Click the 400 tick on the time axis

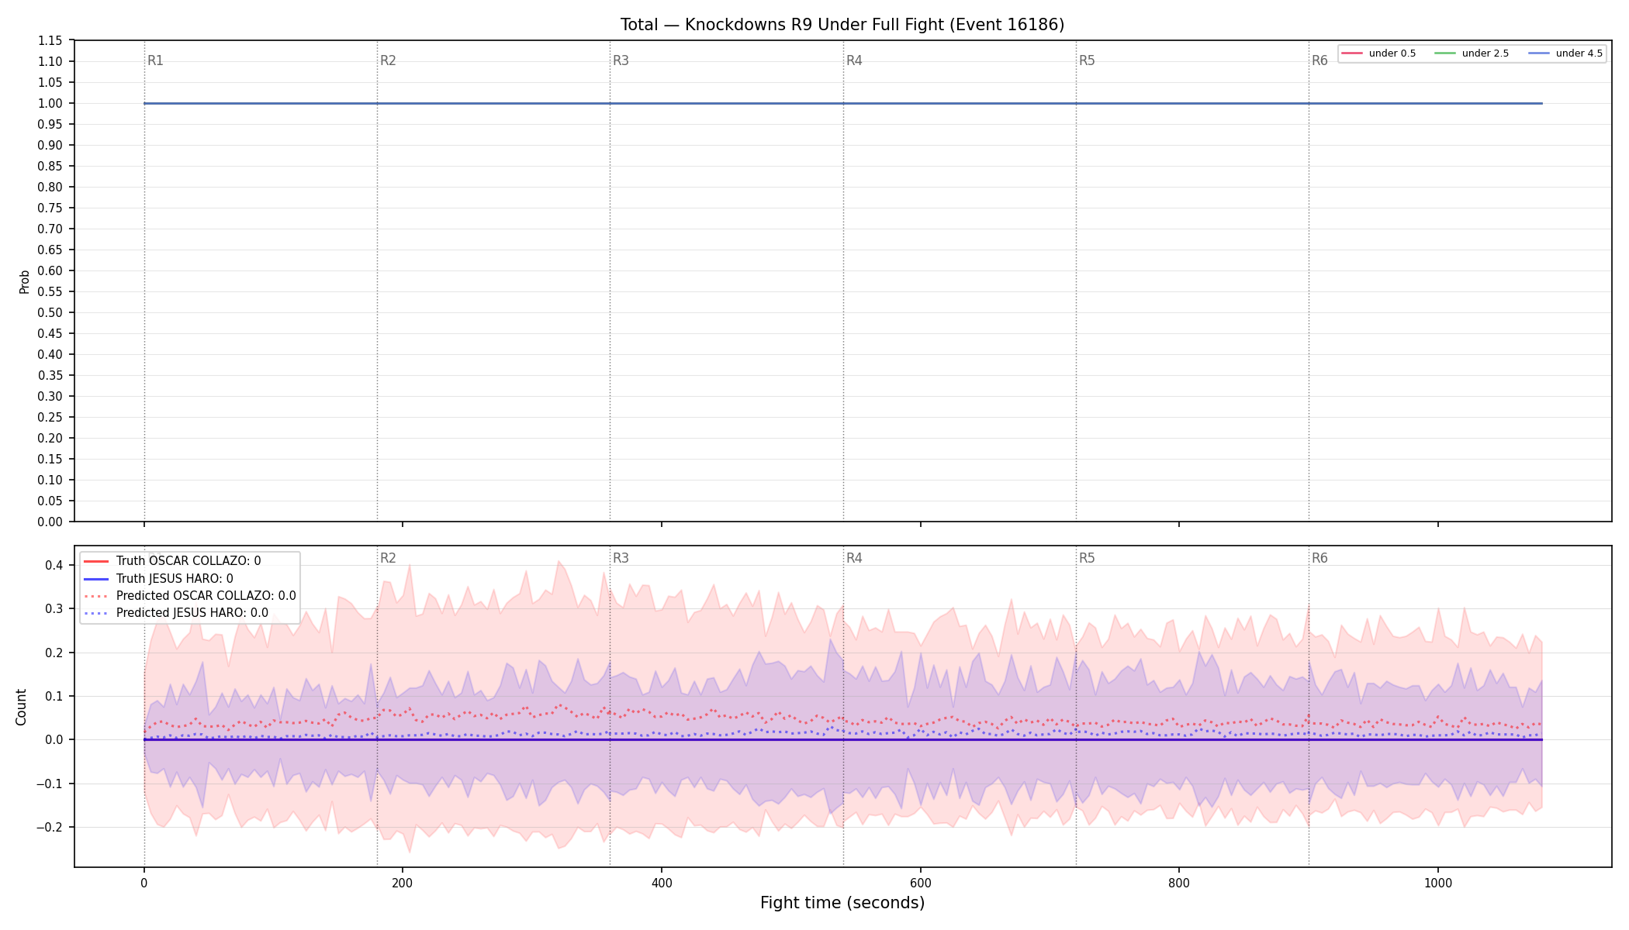tap(662, 882)
